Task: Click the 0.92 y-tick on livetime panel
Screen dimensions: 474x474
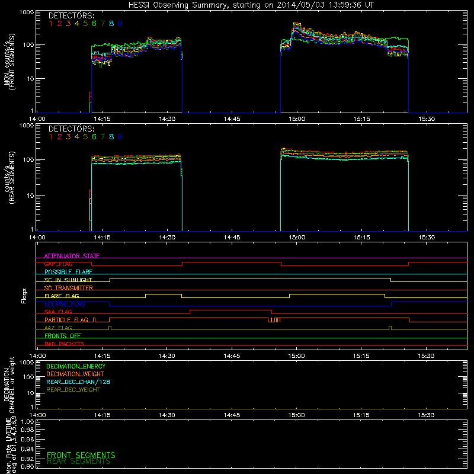Action: point(28,457)
